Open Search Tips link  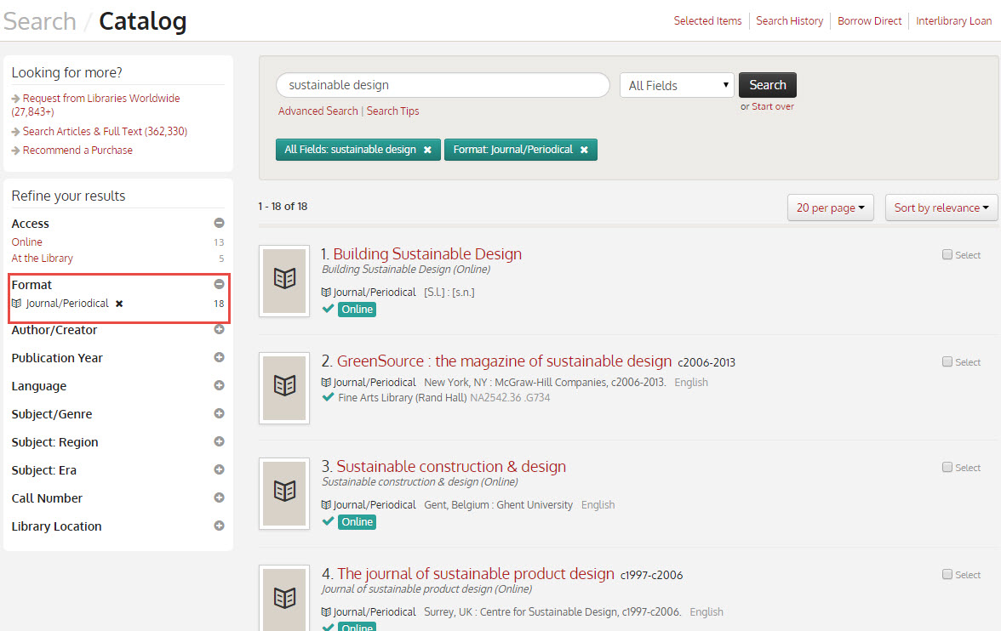tap(392, 111)
